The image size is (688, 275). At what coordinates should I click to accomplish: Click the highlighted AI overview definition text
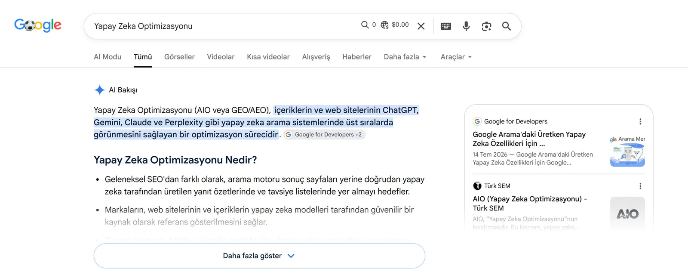coord(256,122)
